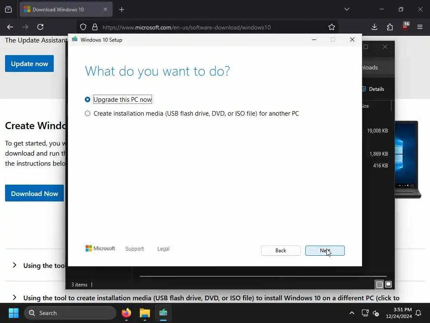This screenshot has height=323, width=430.
Task: Open the extension with badge 16
Action: (x=405, y=26)
